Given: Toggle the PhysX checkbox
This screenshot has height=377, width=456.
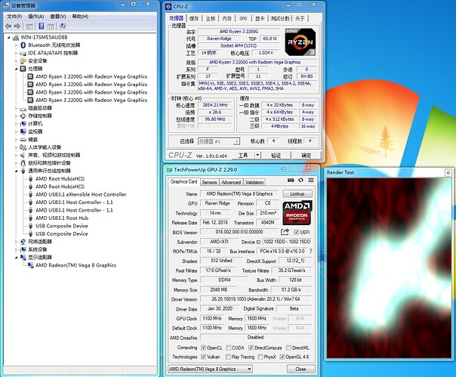Looking at the screenshot, I should (260, 357).
